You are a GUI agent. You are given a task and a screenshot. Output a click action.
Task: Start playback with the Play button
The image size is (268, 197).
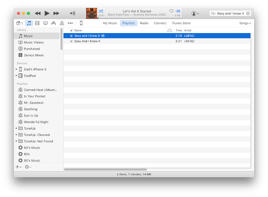point(47,13)
